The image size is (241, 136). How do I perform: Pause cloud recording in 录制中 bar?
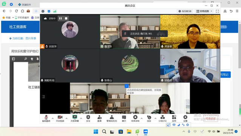60,19
